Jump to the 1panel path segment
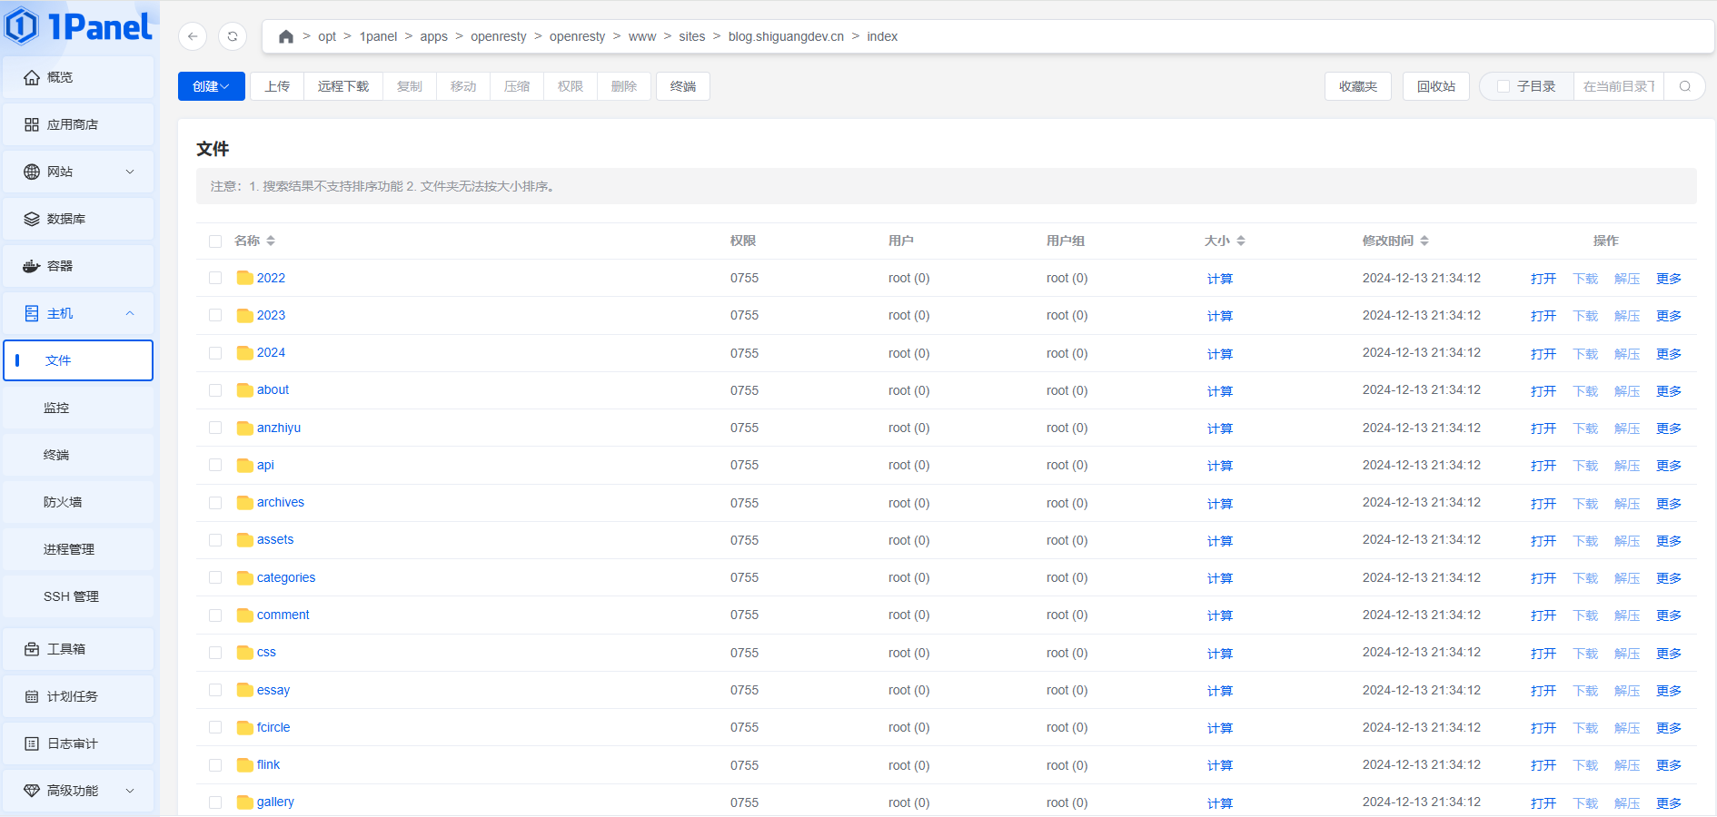This screenshot has width=1717, height=817. pyautogui.click(x=378, y=36)
